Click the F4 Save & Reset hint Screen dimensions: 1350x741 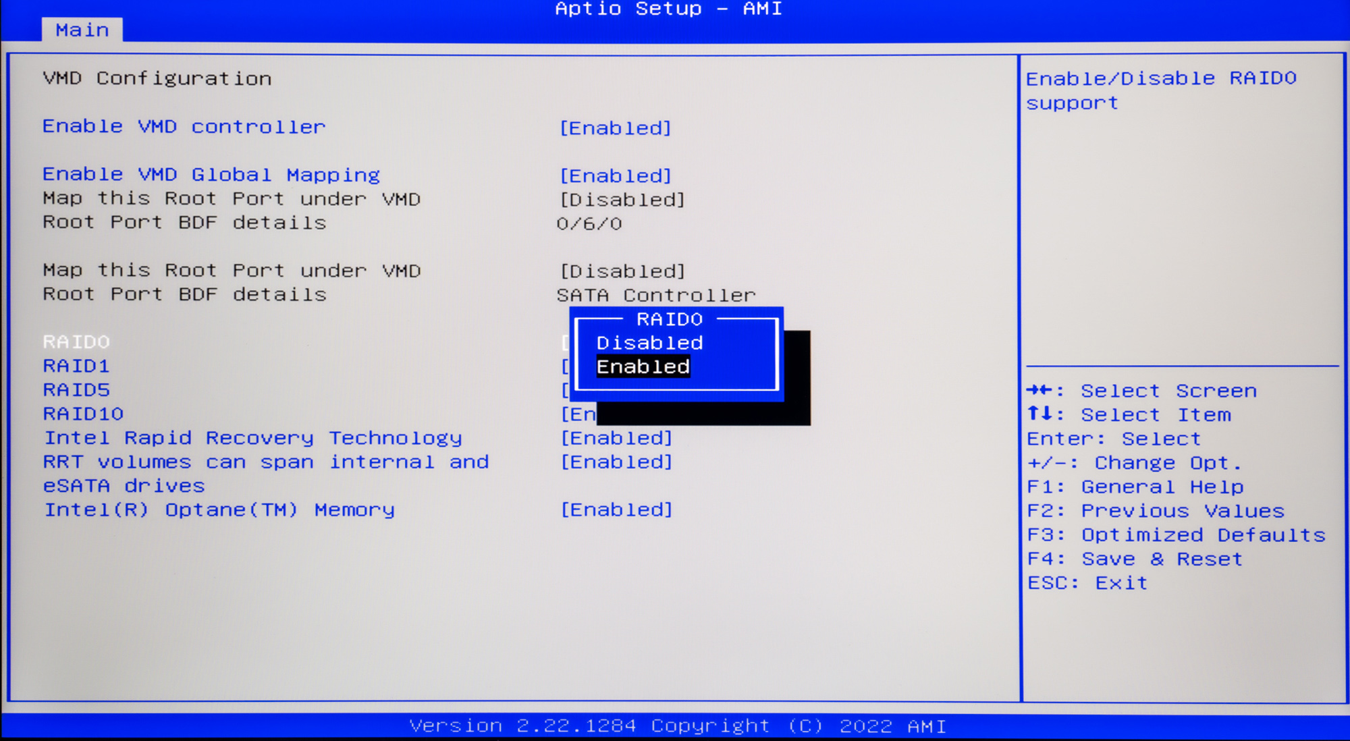[1134, 559]
